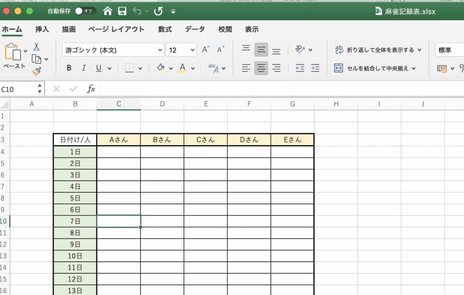
Task: Switch to the ホーム tab
Action: tap(12, 29)
